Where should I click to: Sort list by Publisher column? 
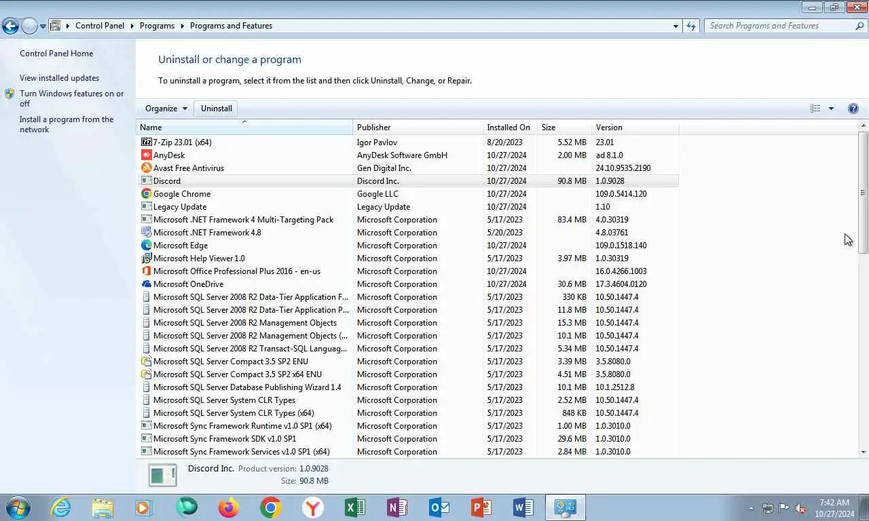coord(418,128)
